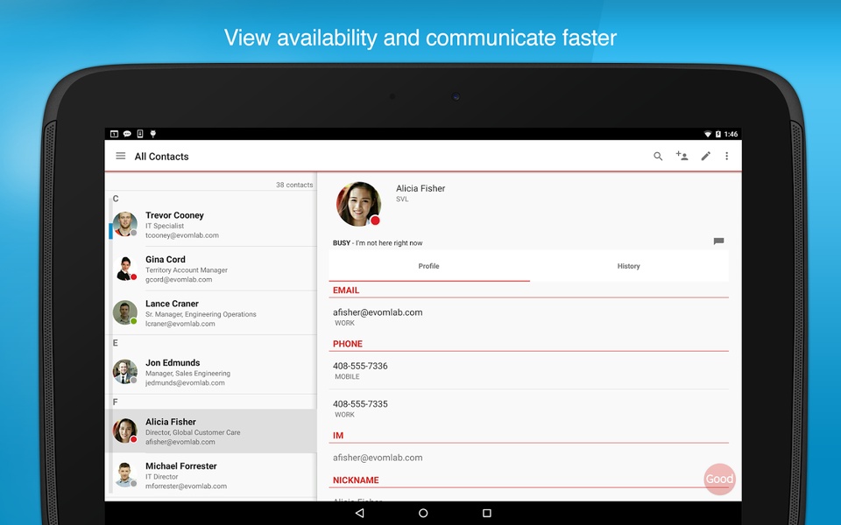
Task: Switch to the History tab
Action: (629, 266)
